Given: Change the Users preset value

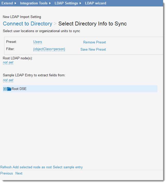Looking at the screenshot, I should tap(38, 42).
